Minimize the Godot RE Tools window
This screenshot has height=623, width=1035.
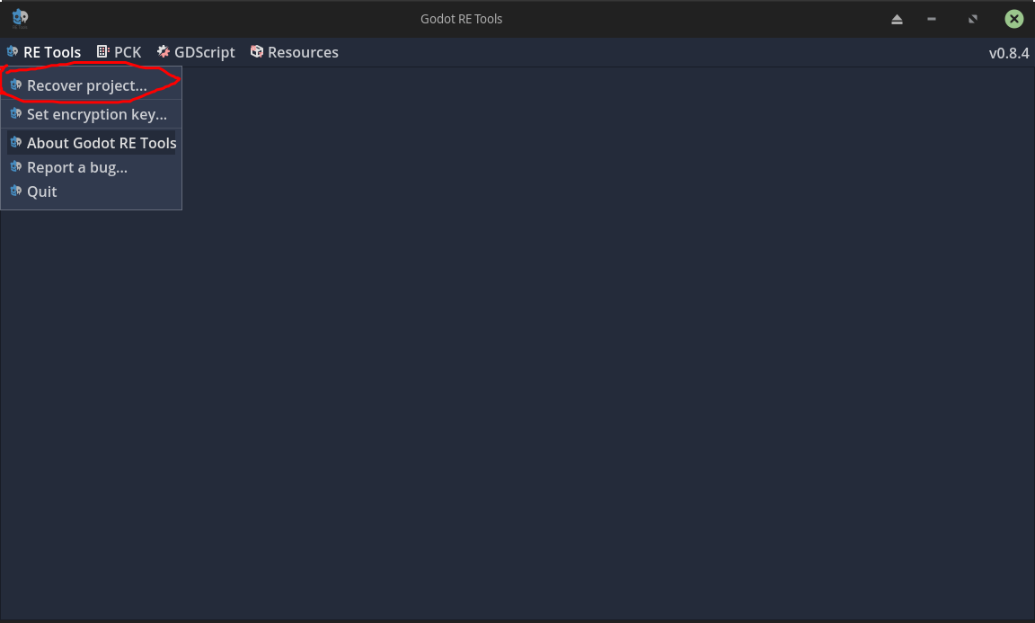pyautogui.click(x=932, y=19)
